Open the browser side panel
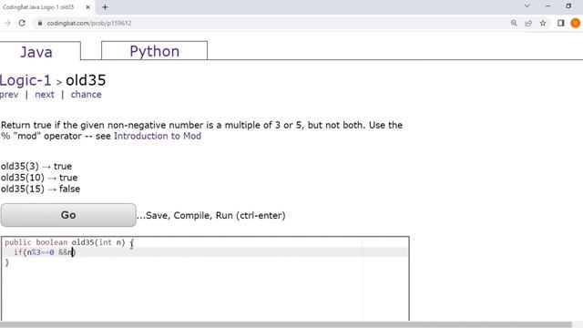Screen dimensions: 583x328 coord(561,23)
